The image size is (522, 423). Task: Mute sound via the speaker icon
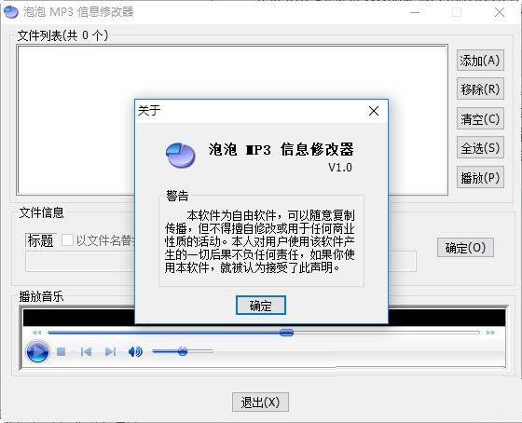[x=135, y=351]
